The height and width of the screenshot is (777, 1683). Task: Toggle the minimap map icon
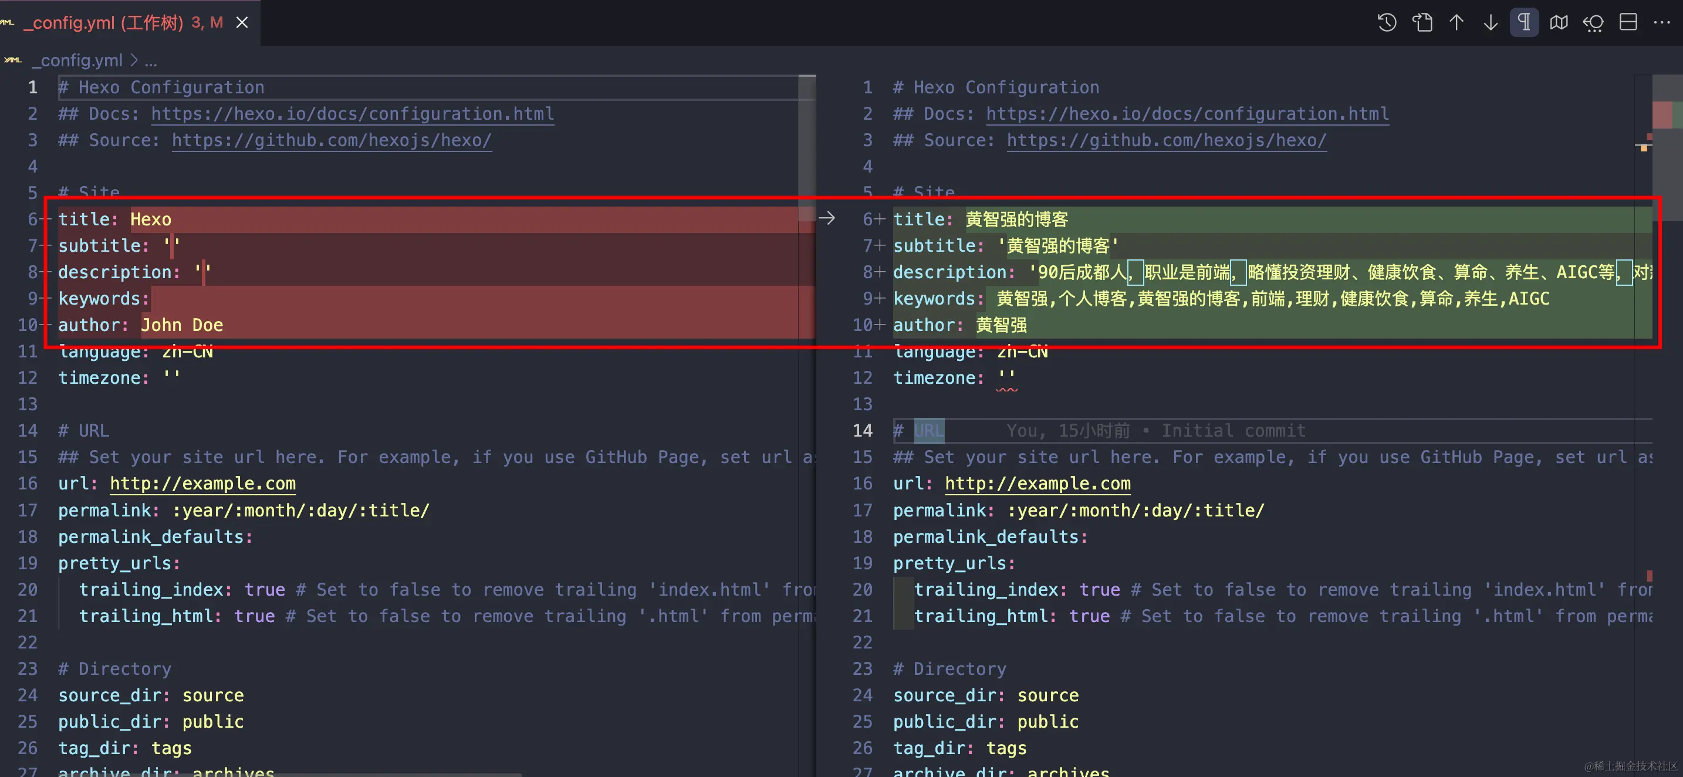(1559, 23)
